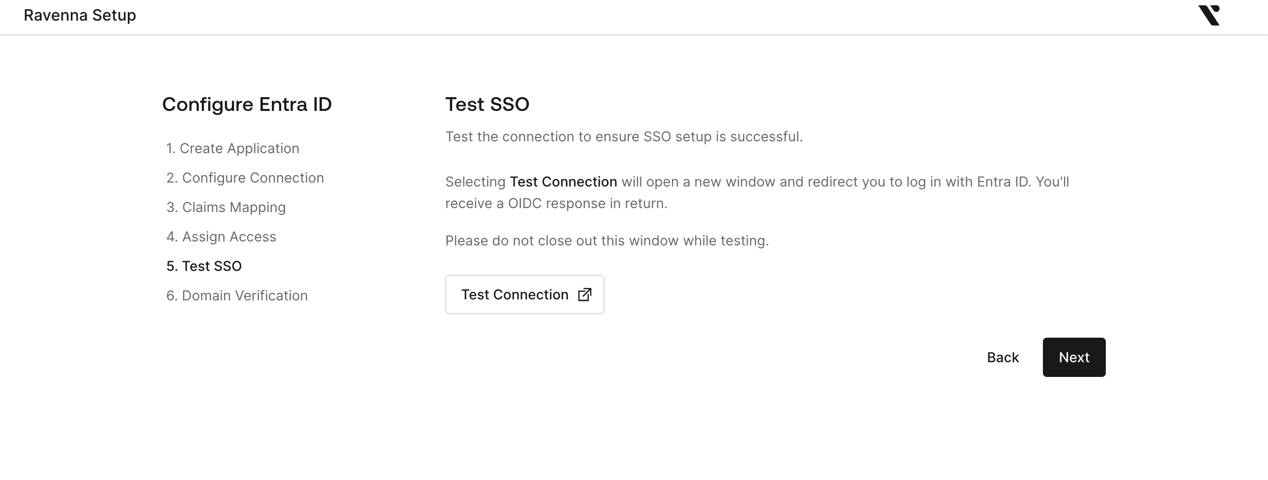Screen dimensions: 1268x480
Task: Select the active step 5 Test SSO
Action: tap(204, 267)
